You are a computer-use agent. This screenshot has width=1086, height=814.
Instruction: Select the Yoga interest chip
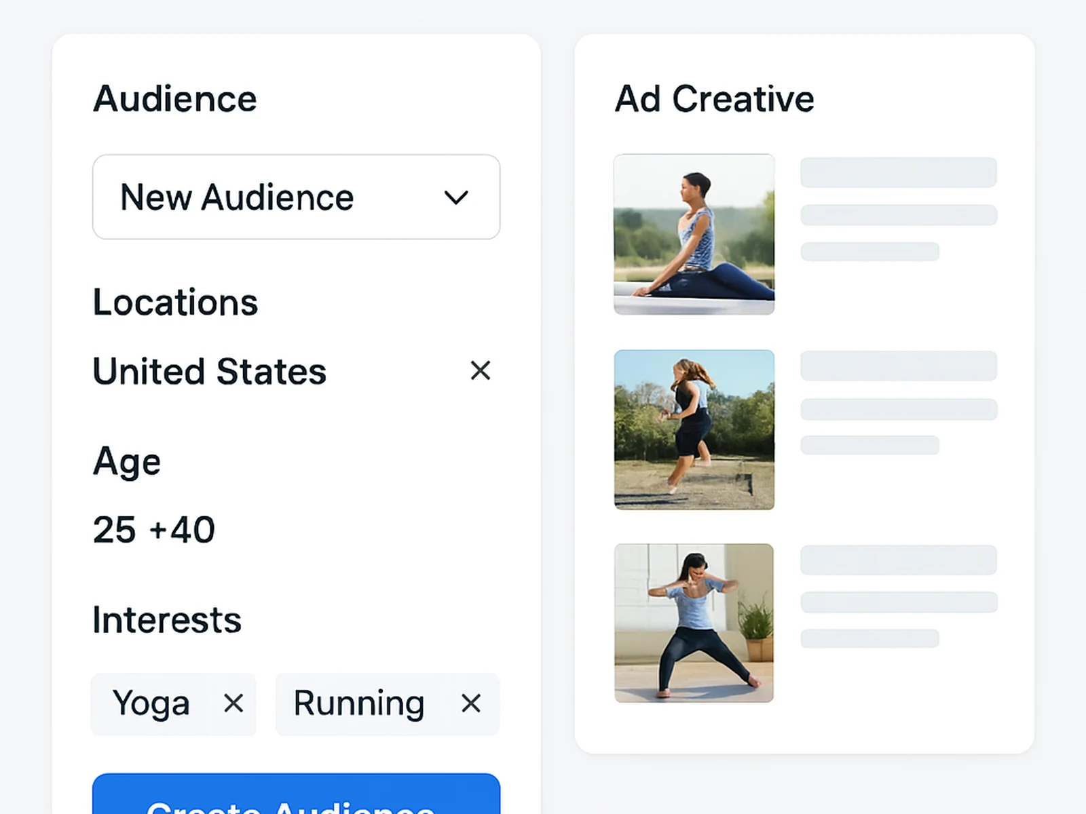click(152, 703)
